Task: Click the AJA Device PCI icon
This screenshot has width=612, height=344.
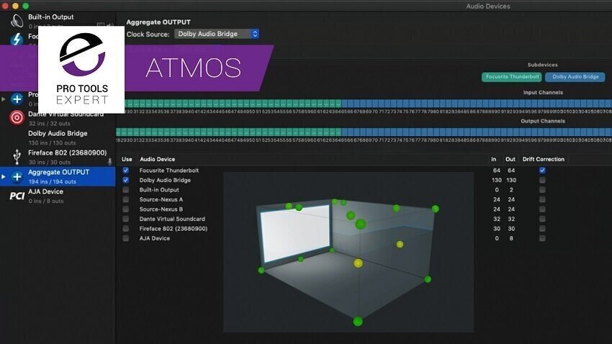Action: [17, 196]
